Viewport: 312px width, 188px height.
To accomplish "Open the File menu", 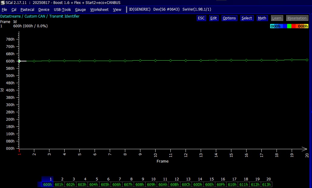I will [4, 9].
